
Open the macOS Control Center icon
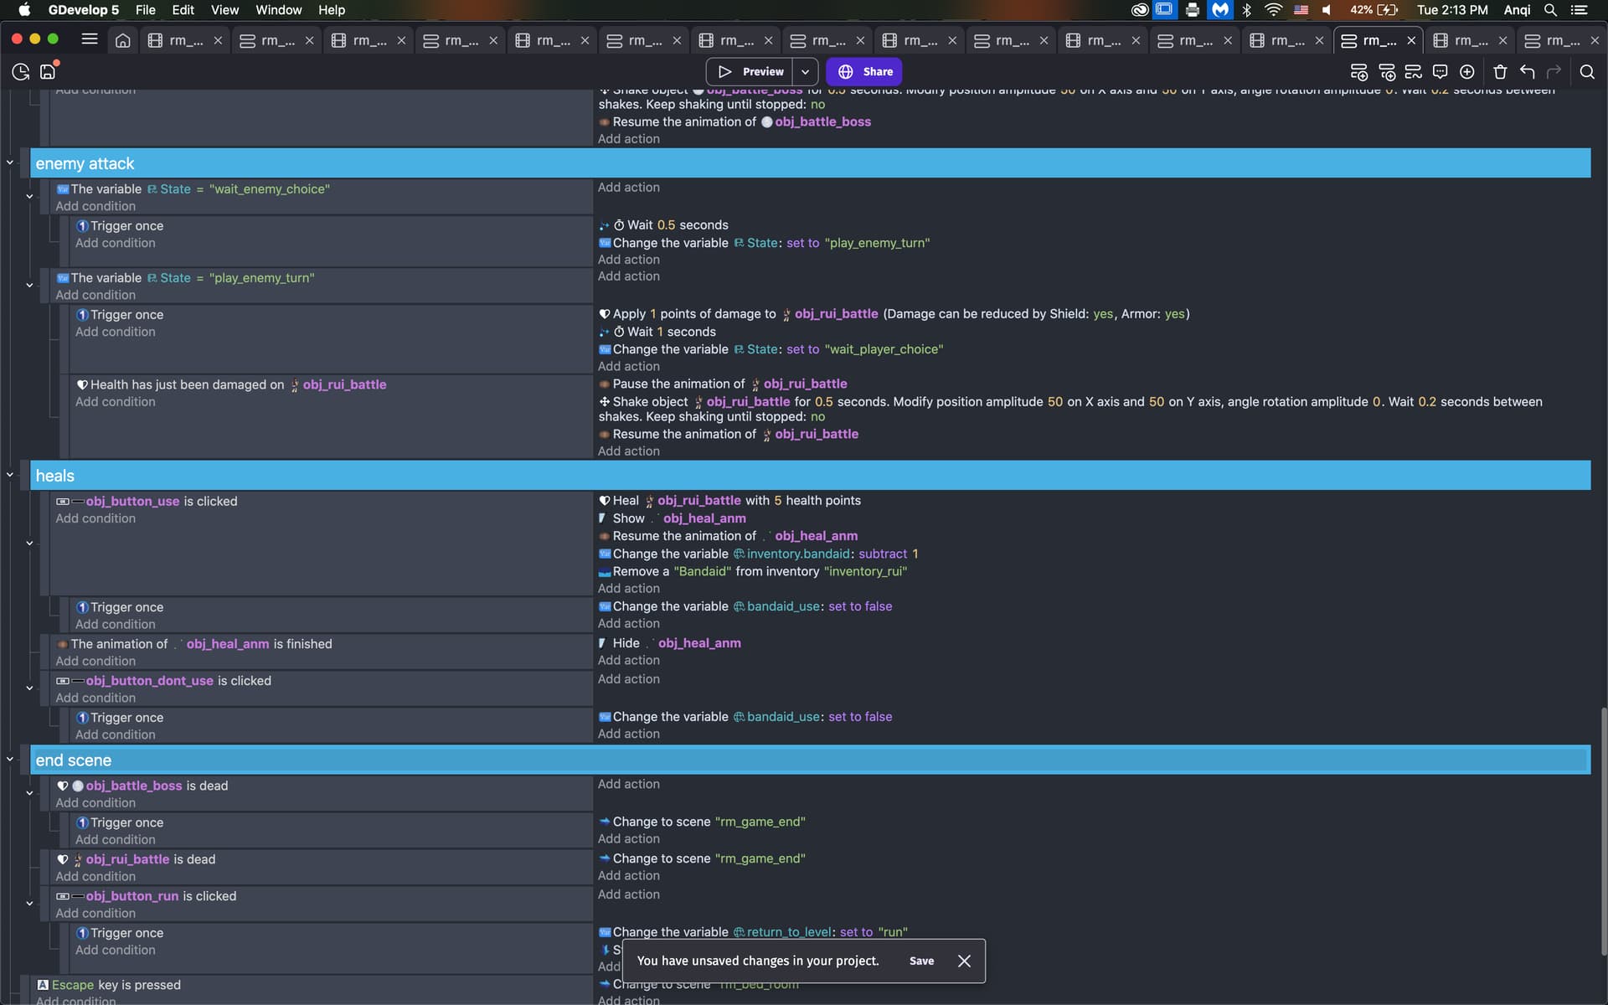click(x=1579, y=10)
